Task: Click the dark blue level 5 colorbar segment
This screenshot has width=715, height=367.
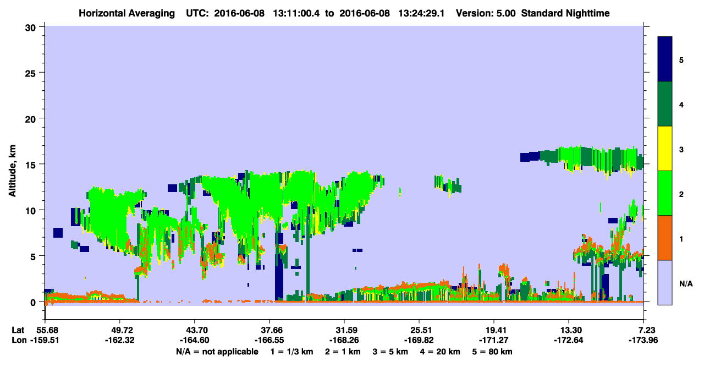Action: point(665,59)
